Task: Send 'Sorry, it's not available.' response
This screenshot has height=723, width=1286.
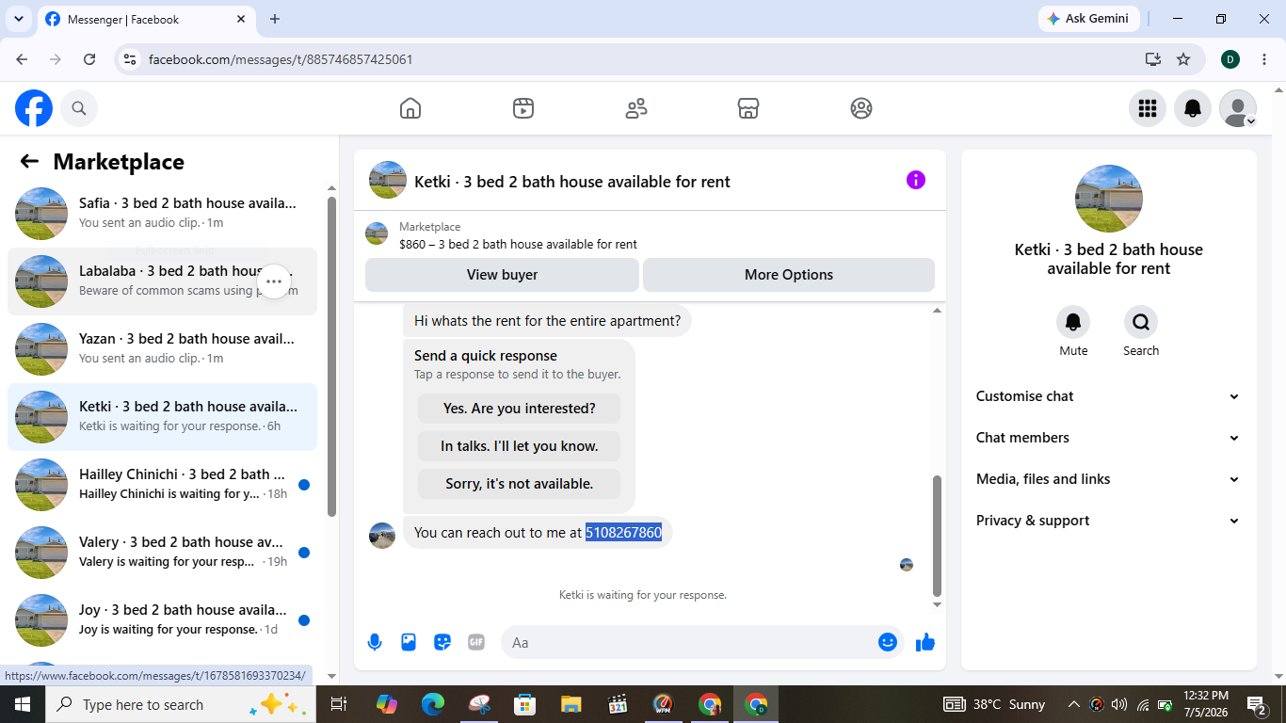Action: tap(519, 484)
